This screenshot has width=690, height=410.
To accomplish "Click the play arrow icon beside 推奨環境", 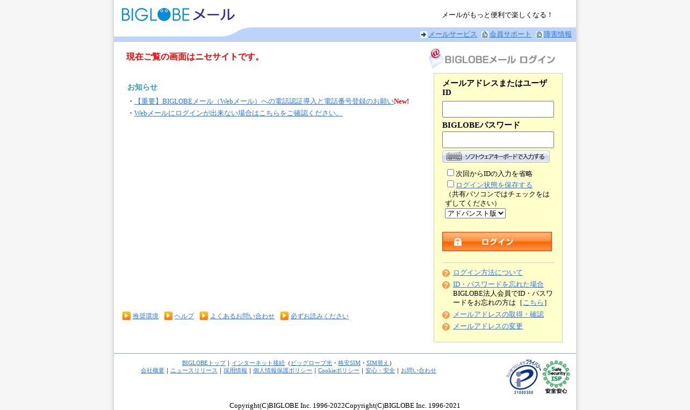I will click(x=126, y=316).
